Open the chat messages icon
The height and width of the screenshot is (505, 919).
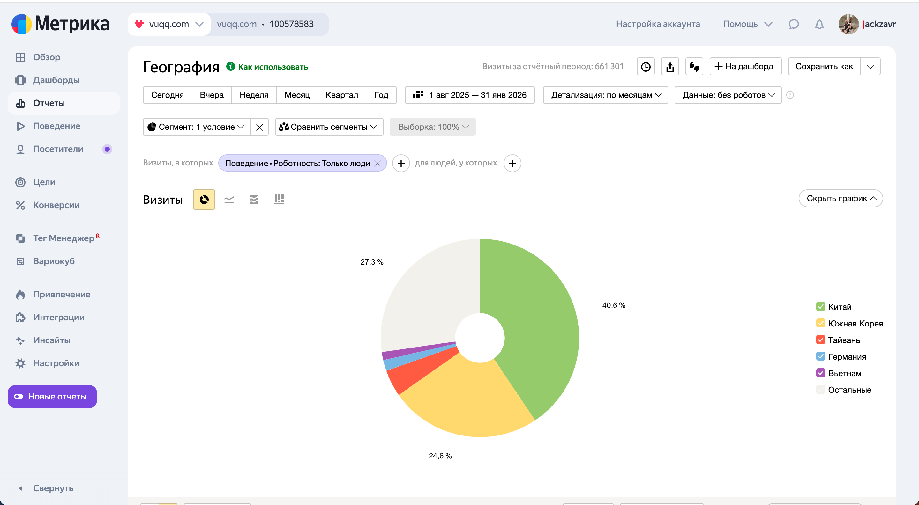(x=793, y=24)
